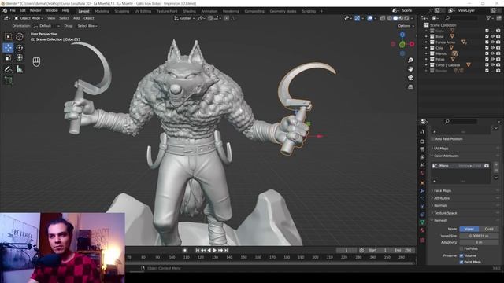The width and height of the screenshot is (504, 283).
Task: Click the viewport pan hand icon
Action: pyautogui.click(x=410, y=69)
